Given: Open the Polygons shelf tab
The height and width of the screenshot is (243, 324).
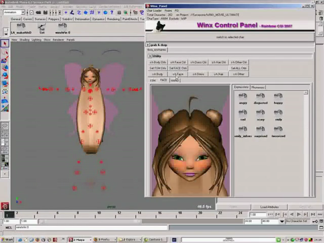Looking at the screenshot, I should pyautogui.click(x=54, y=19).
